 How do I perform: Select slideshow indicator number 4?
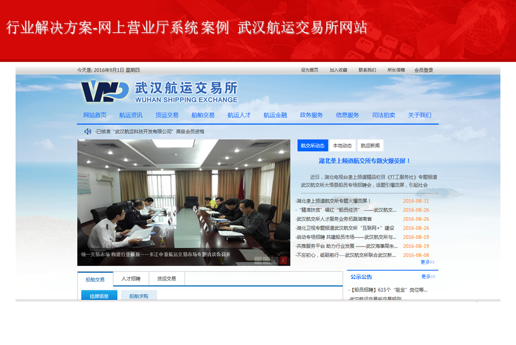point(282,261)
